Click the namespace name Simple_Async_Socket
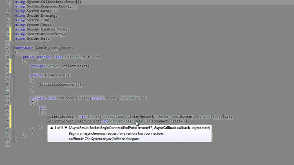 pyautogui.click(x=54, y=48)
